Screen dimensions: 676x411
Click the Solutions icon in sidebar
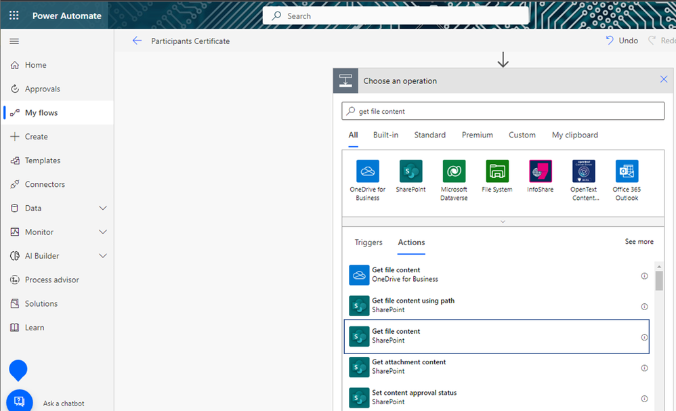click(x=15, y=304)
